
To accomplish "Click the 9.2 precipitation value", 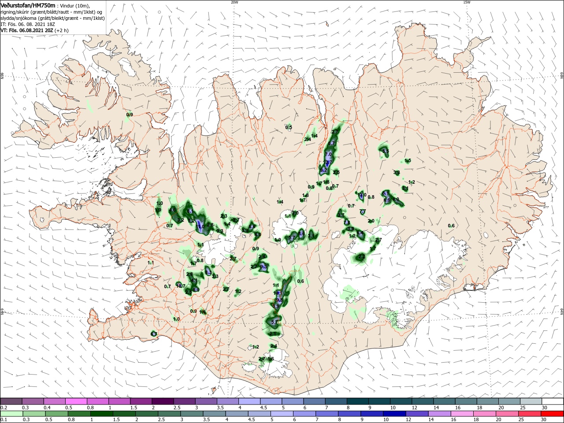I will point(323,170).
